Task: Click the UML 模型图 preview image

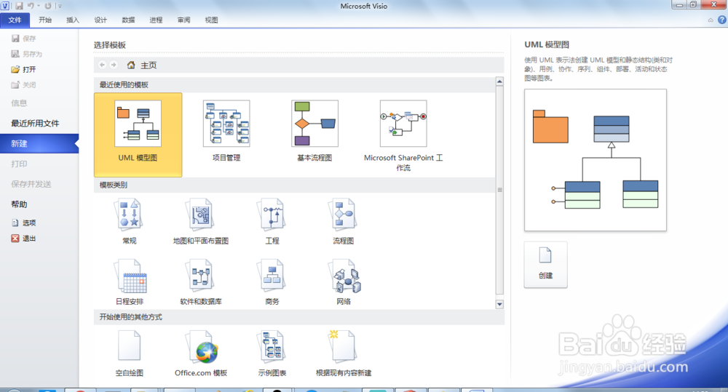Action: (x=596, y=160)
